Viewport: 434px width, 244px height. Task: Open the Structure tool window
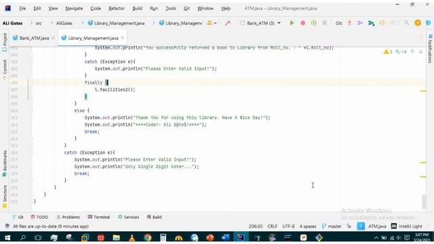point(5,197)
